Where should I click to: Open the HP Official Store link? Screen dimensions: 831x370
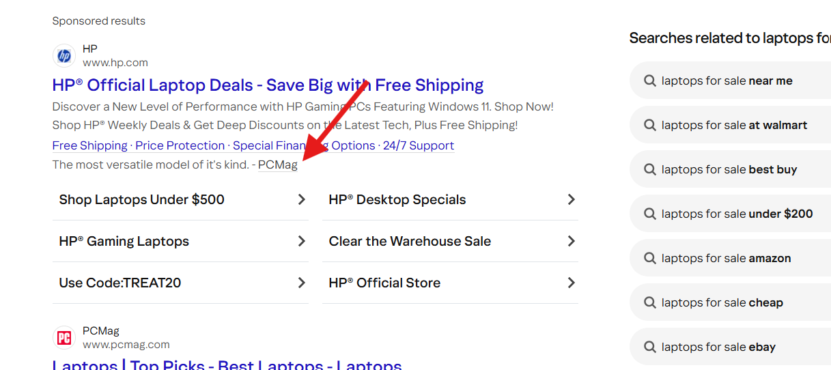pos(450,283)
